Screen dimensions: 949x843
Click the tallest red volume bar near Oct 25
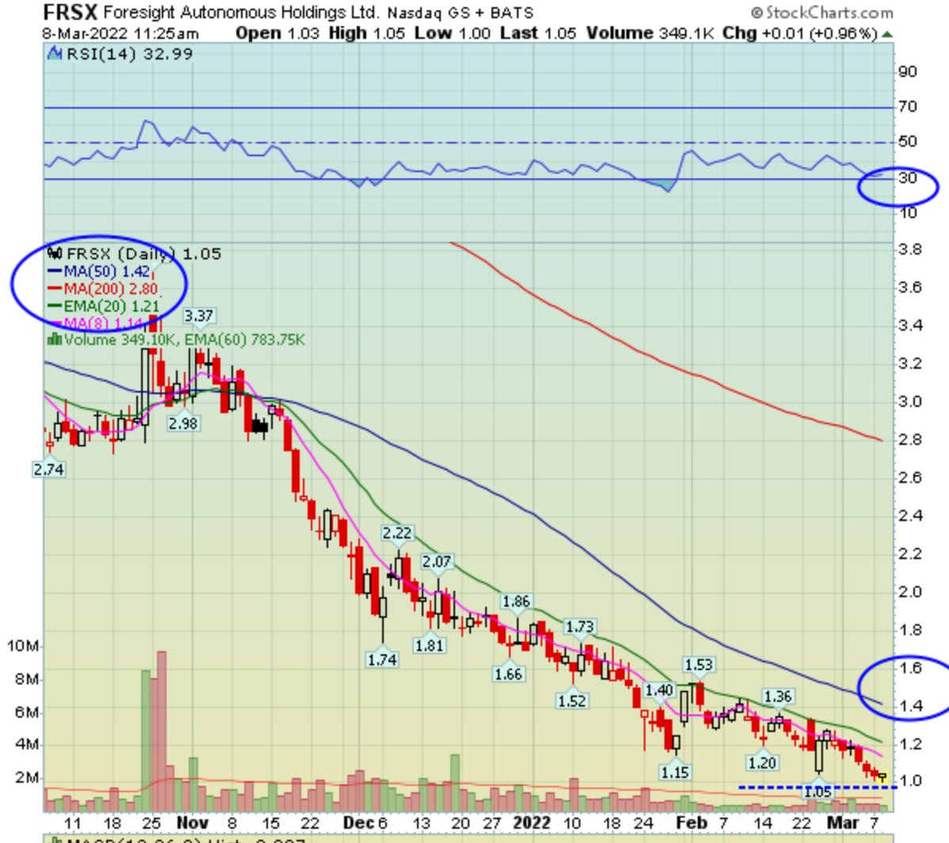coord(161,731)
